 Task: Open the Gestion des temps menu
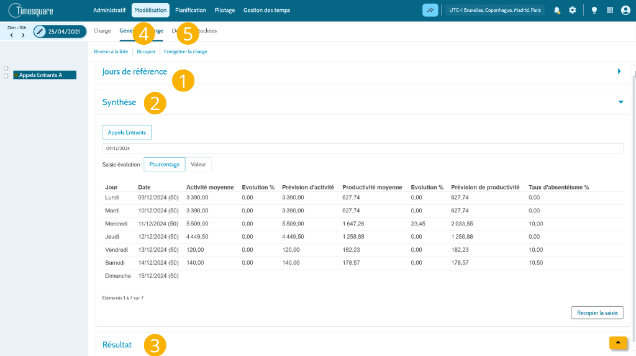point(266,10)
